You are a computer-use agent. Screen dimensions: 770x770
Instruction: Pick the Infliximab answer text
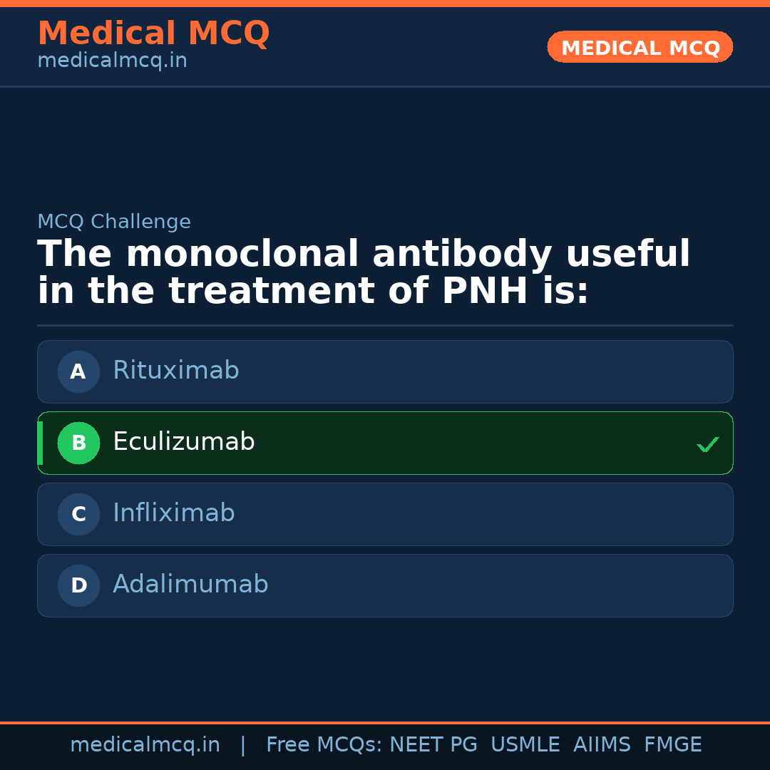[x=173, y=513]
